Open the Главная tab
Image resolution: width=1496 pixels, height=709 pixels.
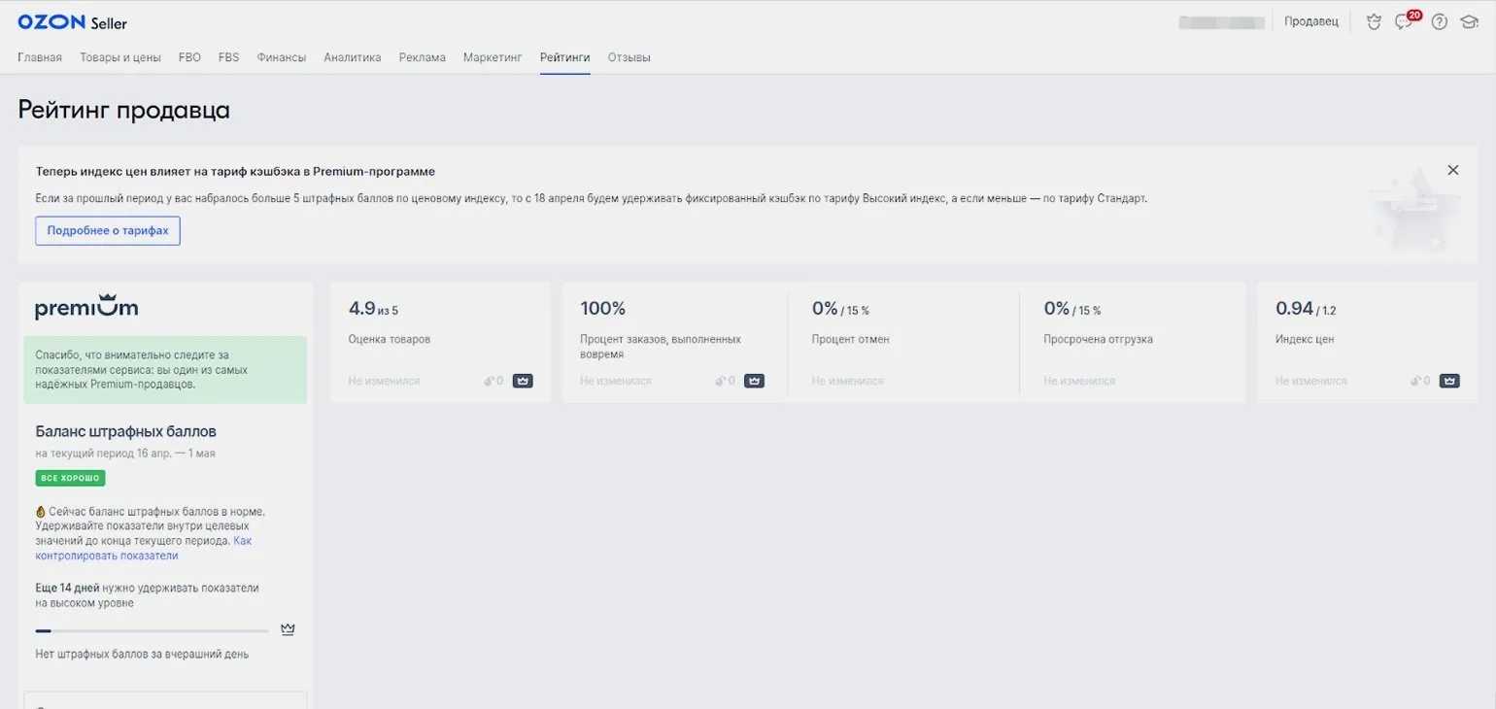tap(40, 57)
